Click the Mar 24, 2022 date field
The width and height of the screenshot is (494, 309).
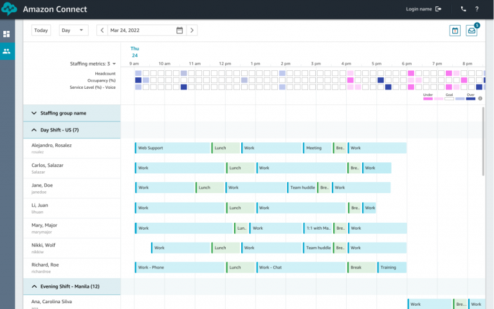(x=141, y=30)
